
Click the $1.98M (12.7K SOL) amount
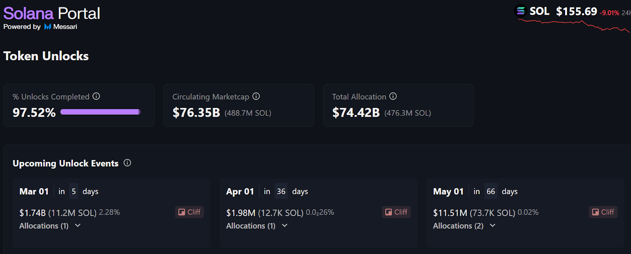pyautogui.click(x=265, y=213)
